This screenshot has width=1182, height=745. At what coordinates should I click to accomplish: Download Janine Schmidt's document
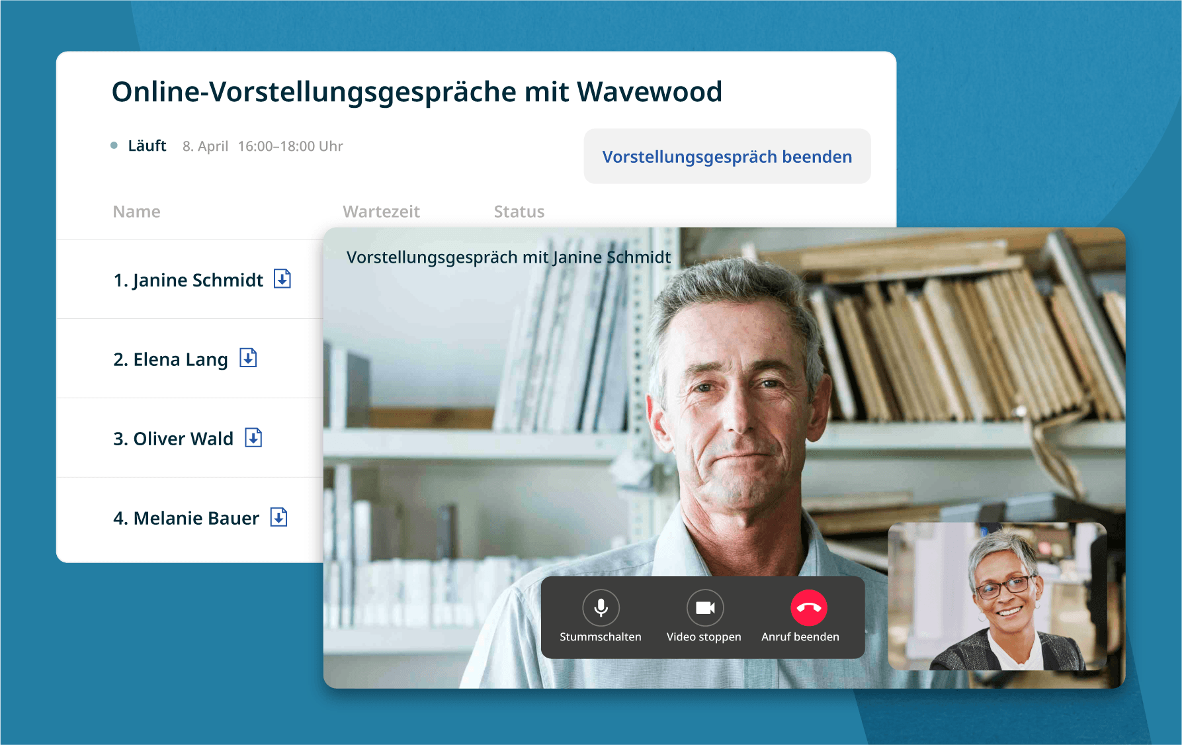coord(282,279)
